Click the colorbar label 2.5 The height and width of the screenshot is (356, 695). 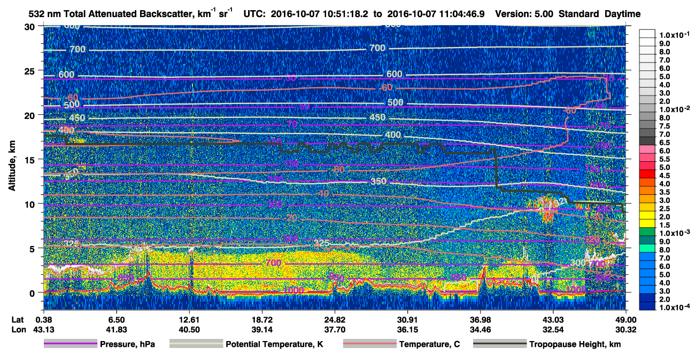coord(666,209)
